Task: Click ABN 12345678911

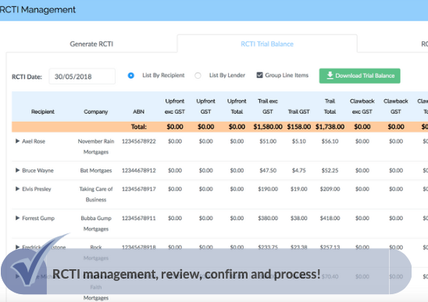Action: tap(139, 218)
